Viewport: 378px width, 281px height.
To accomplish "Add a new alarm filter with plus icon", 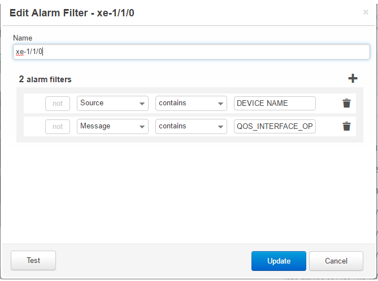I will (x=353, y=78).
